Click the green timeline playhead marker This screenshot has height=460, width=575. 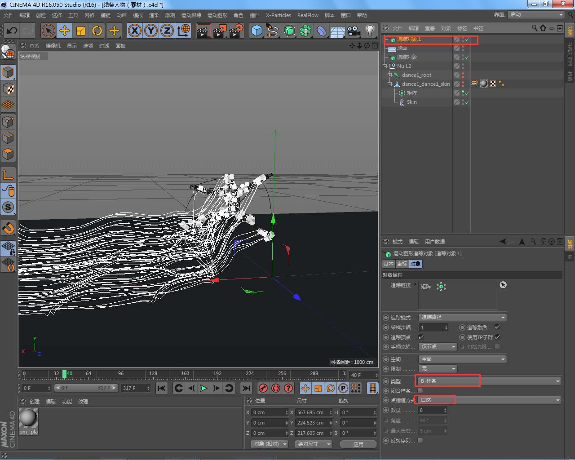[x=64, y=374]
